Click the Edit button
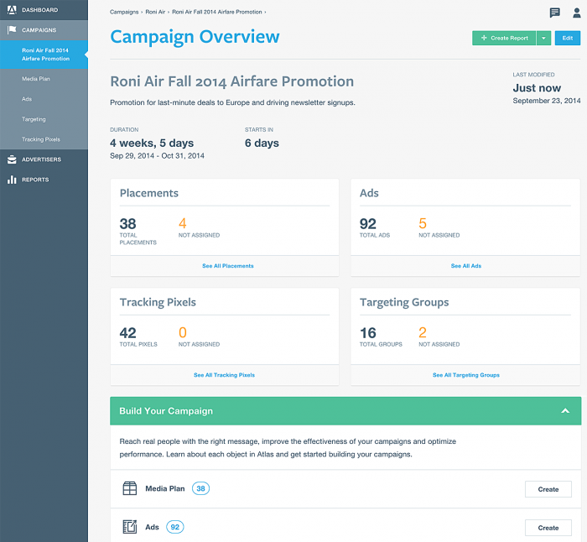 (568, 38)
